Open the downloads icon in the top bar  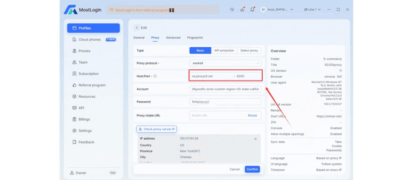pos(242,10)
